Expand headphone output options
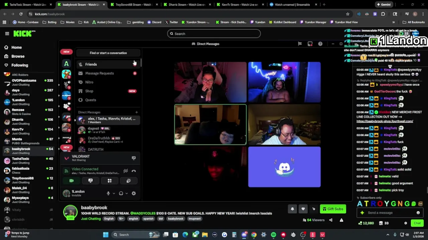This screenshot has width=428, height=240. click(x=126, y=193)
